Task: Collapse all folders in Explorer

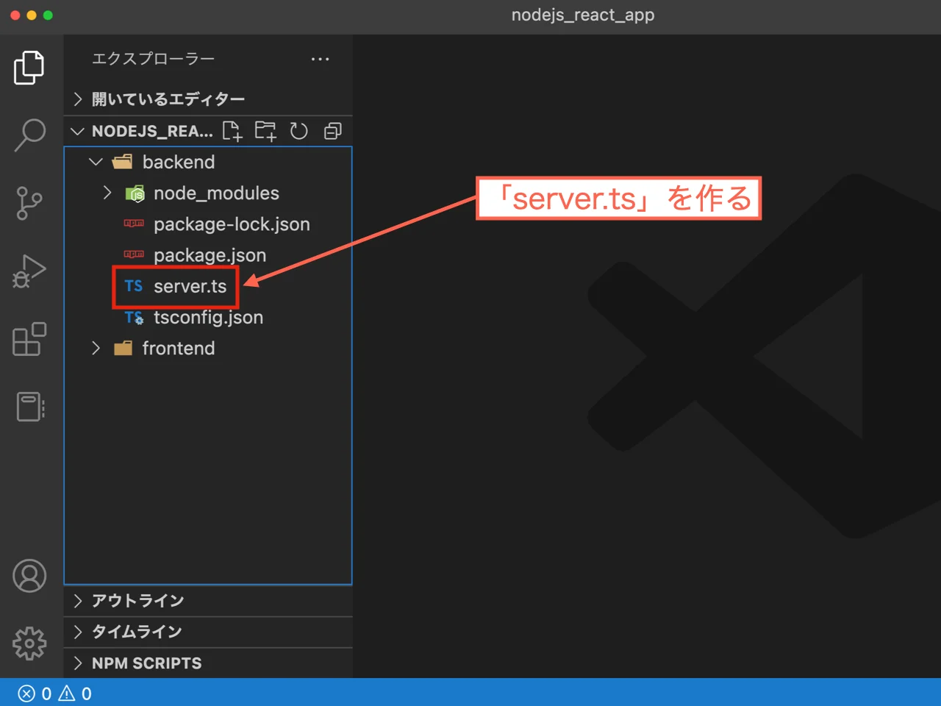Action: coord(332,131)
